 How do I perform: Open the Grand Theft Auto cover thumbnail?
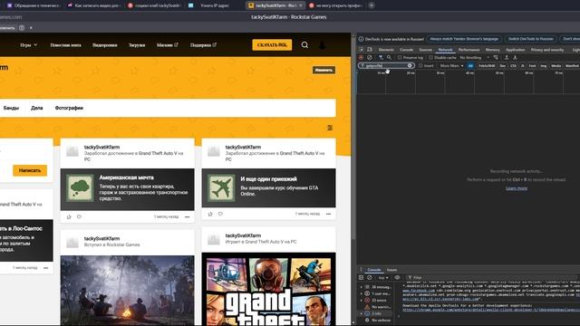pyautogui.click(x=268, y=289)
